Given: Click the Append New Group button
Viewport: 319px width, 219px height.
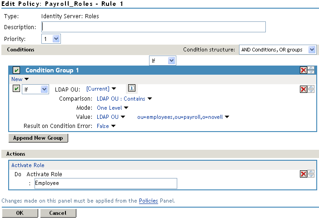Looking at the screenshot, I should pyautogui.click(x=38, y=138).
